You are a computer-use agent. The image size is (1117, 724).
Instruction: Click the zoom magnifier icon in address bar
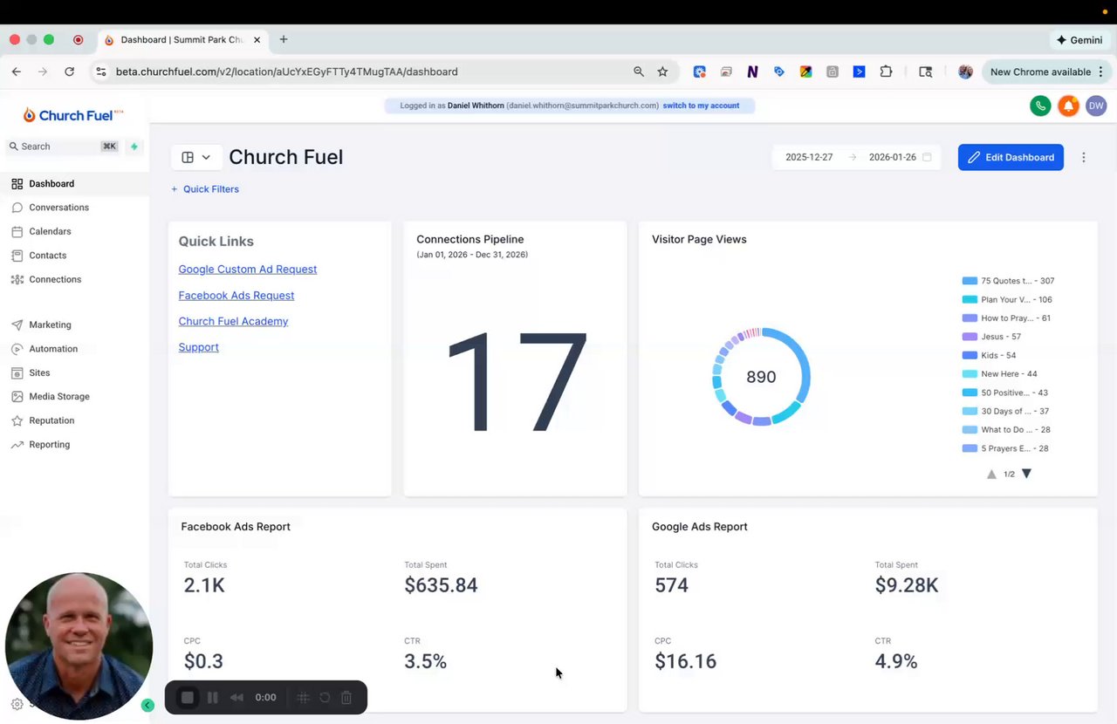pyautogui.click(x=639, y=72)
